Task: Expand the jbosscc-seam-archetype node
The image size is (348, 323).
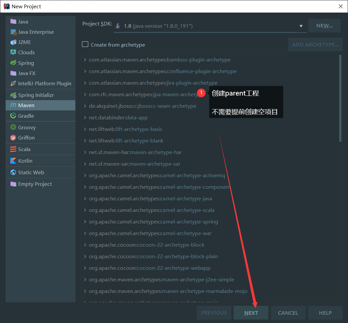Action: pos(85,106)
